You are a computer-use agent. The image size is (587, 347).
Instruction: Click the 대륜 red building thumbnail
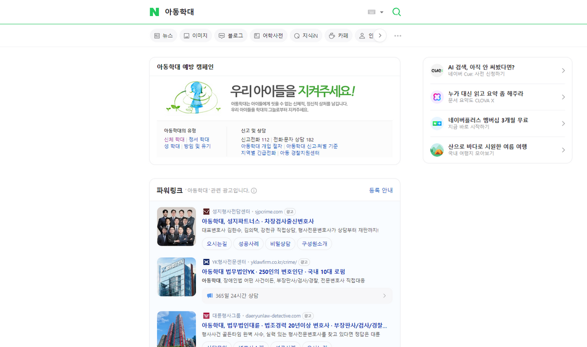pos(177,329)
